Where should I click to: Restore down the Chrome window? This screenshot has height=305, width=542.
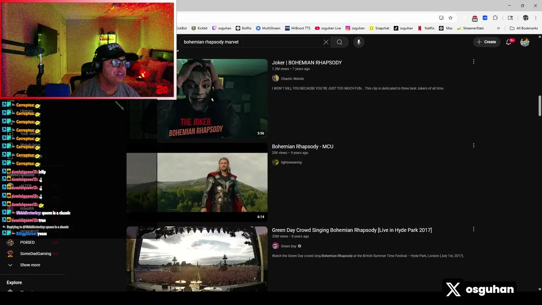(522, 6)
